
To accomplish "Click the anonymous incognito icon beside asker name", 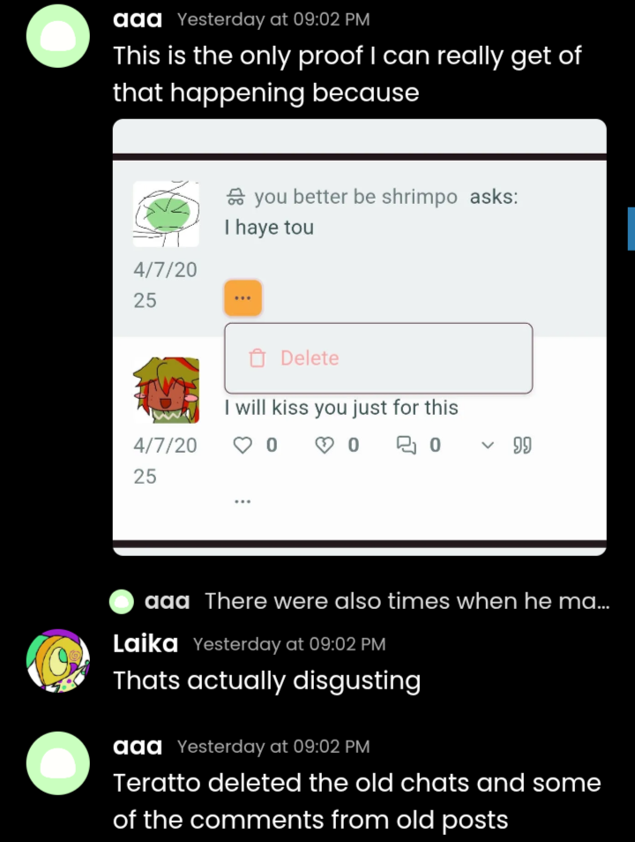I will 235,197.
